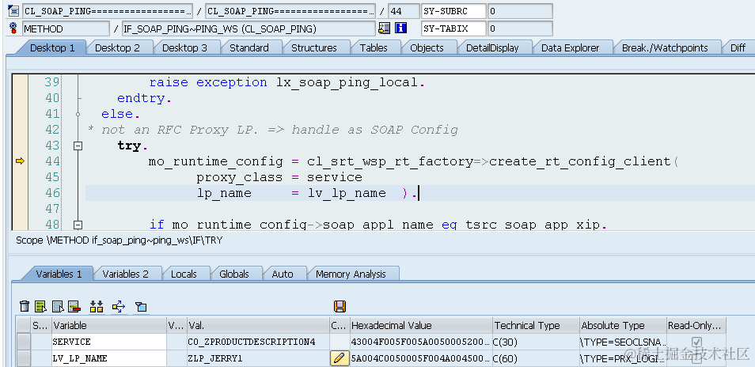Open the Structures tab
The width and height of the screenshot is (755, 367).
pyautogui.click(x=314, y=47)
